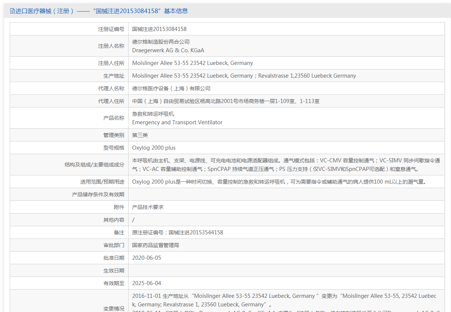Click the header title 进口医疗器械（注册）基本信息

101,11
